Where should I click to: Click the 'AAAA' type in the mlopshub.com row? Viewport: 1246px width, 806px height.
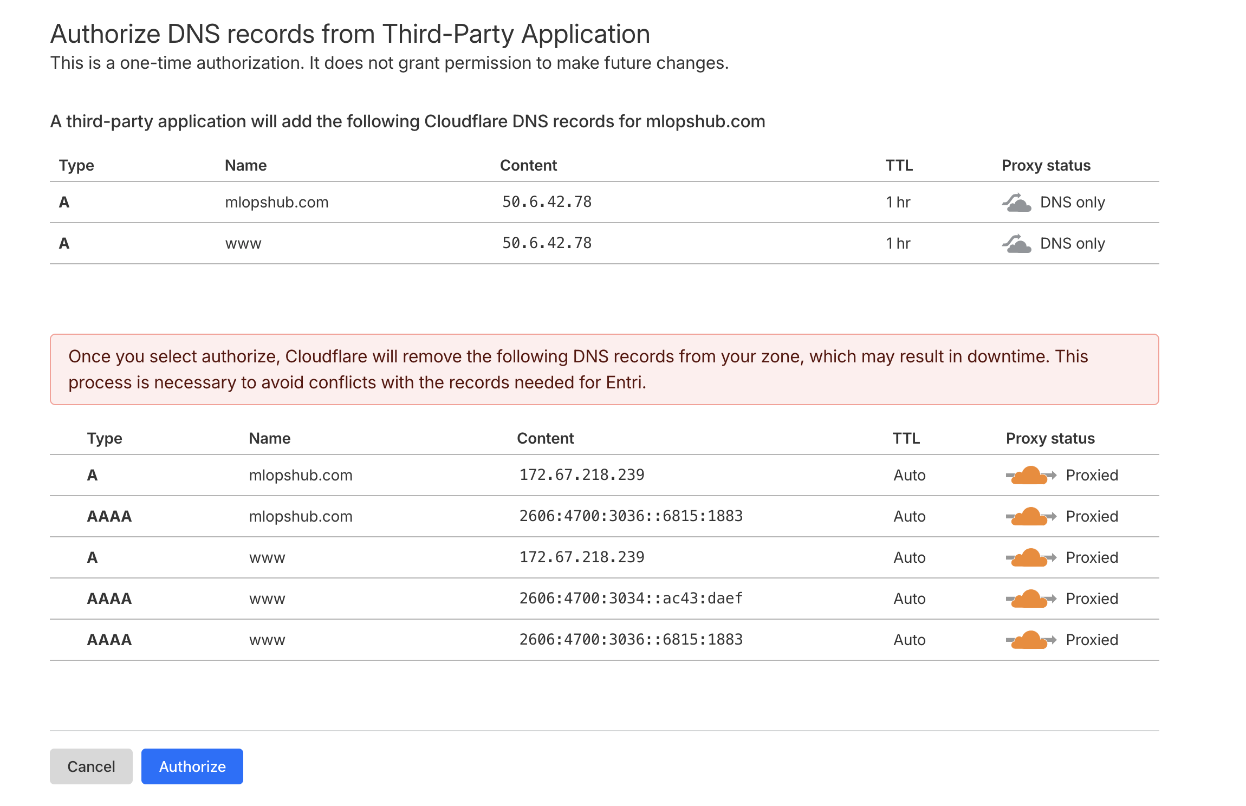click(x=109, y=516)
